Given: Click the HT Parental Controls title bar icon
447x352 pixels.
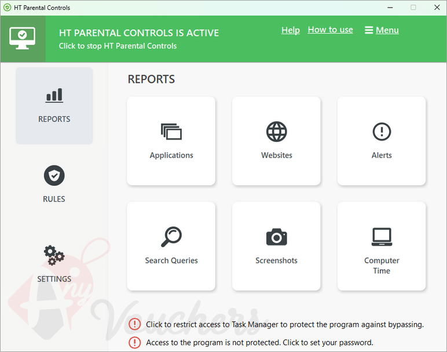Looking at the screenshot, I should [x=8, y=8].
